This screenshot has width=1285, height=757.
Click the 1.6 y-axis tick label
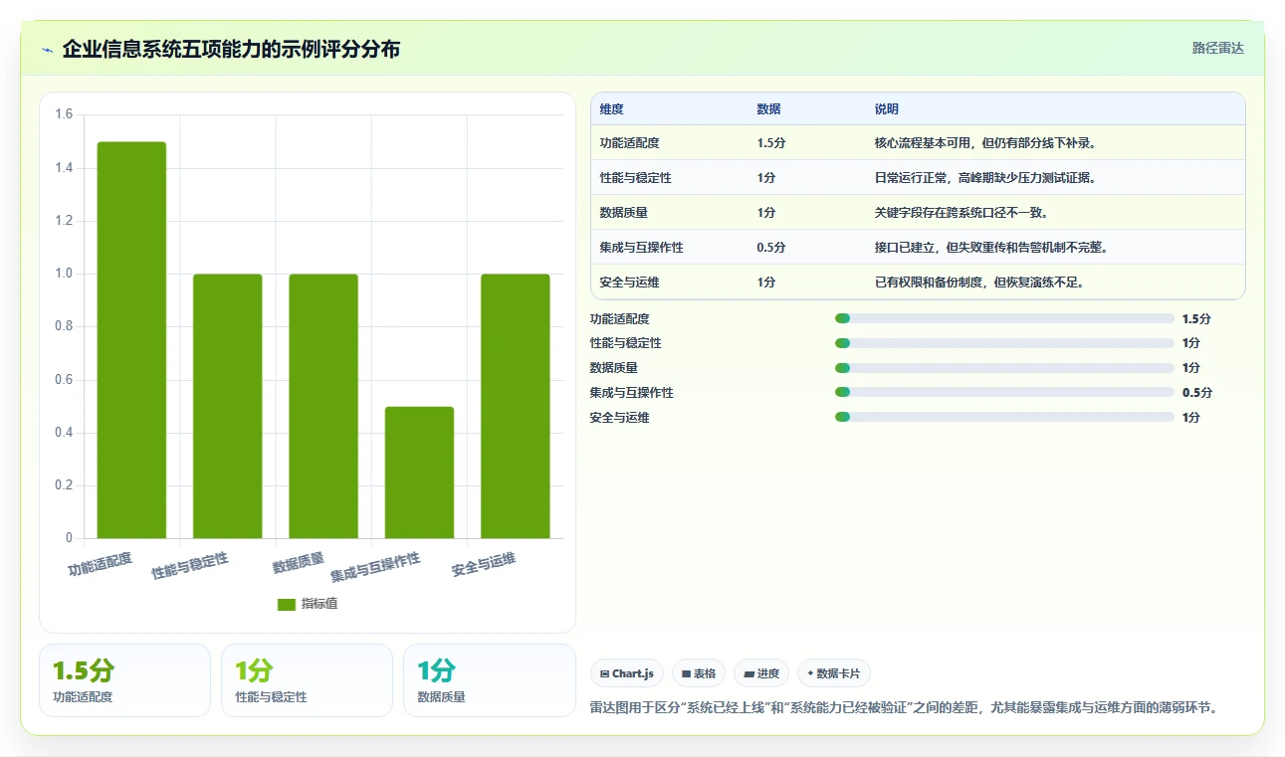(x=63, y=114)
